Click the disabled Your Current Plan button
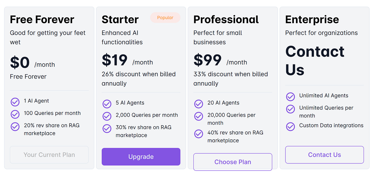Screen dimensions: 375x176 point(49,155)
